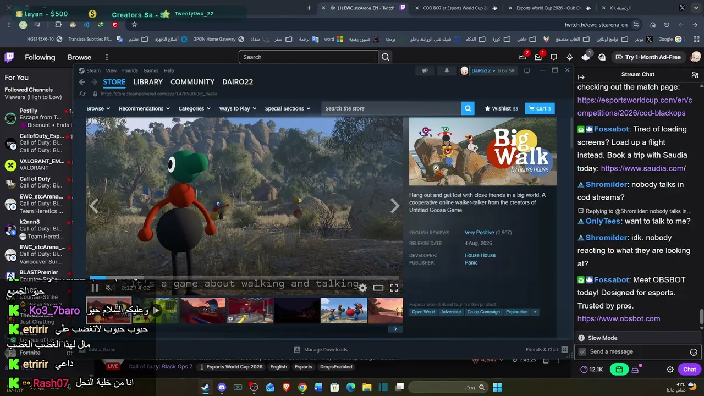Open Twitch Following page
This screenshot has width=704, height=396.
point(40,57)
